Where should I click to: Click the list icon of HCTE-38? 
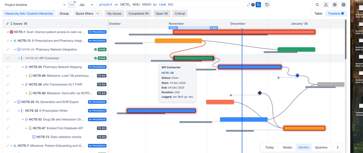point(23,111)
